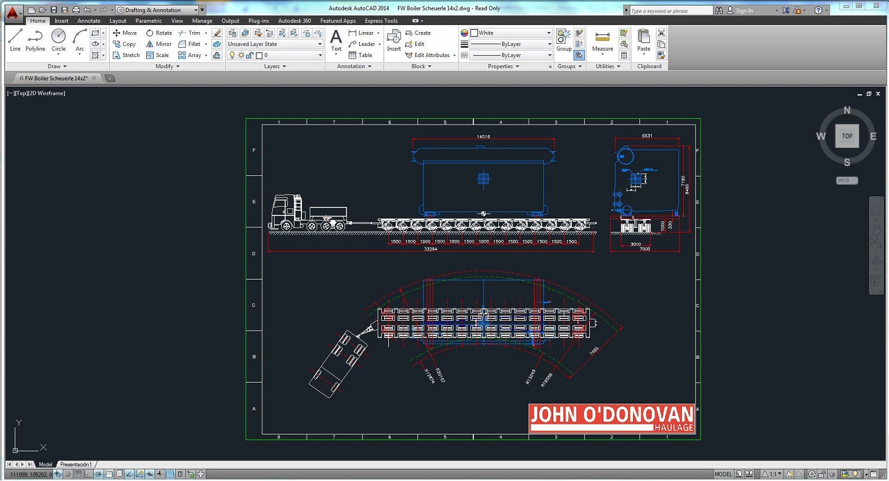Select the Line drawing tool
The image size is (889, 481).
(x=15, y=40)
